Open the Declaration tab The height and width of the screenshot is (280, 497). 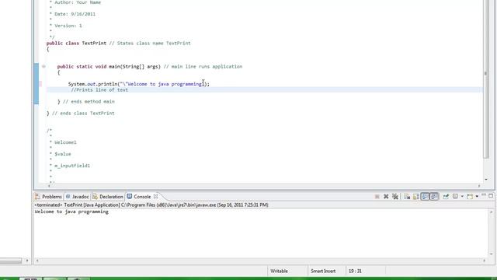click(108, 197)
